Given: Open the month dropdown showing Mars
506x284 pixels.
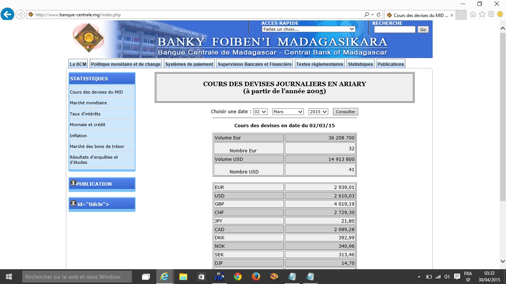Looking at the screenshot, I should [x=288, y=112].
